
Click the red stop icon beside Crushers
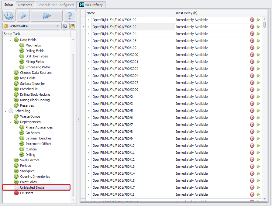point(16,193)
